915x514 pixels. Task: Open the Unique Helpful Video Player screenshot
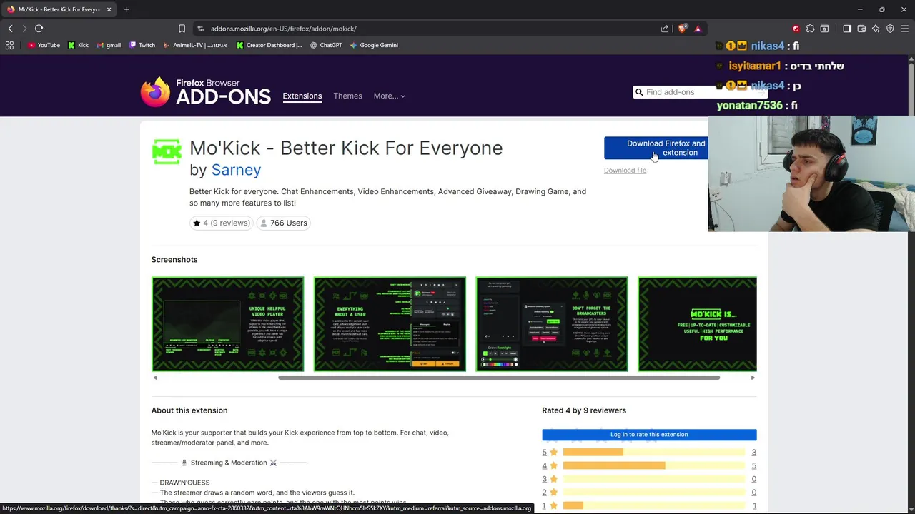(x=227, y=324)
